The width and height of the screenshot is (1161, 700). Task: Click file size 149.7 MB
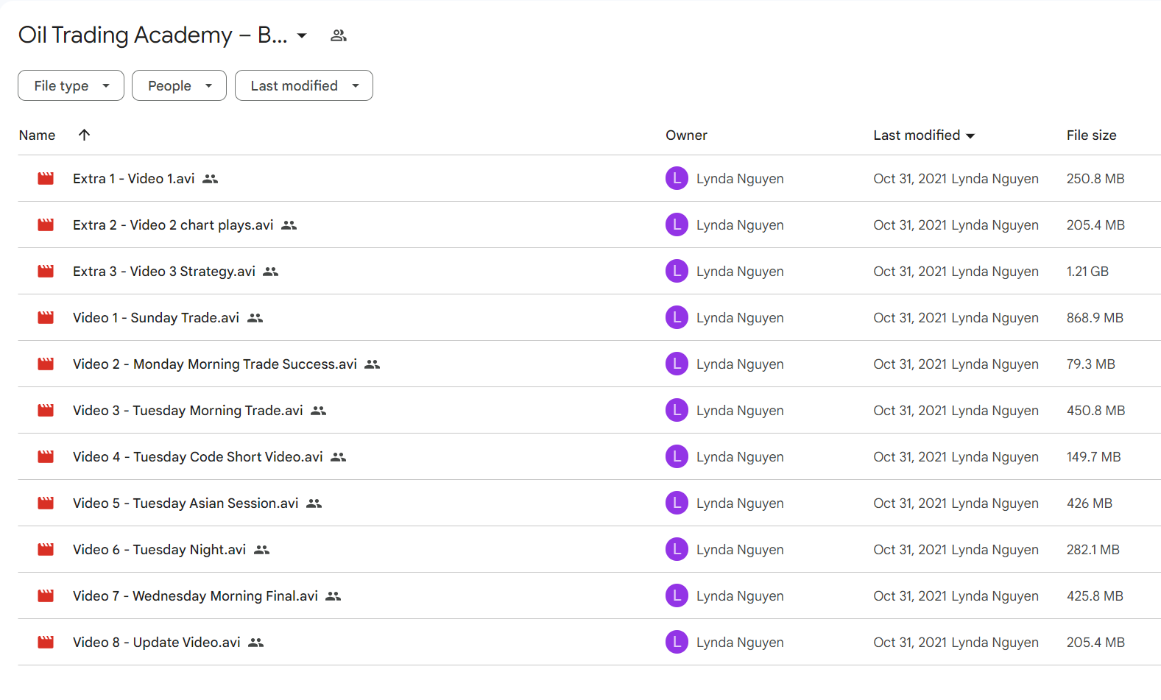1093,457
